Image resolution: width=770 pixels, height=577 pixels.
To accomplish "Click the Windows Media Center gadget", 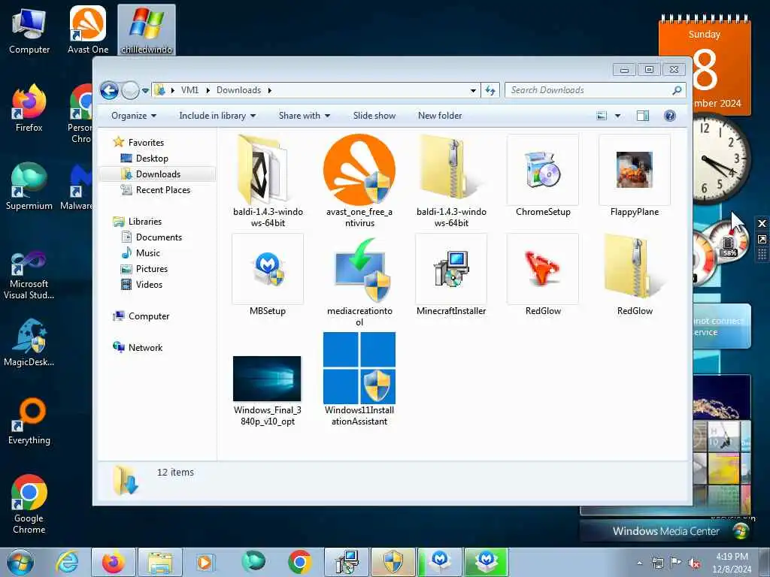I will click(x=665, y=531).
